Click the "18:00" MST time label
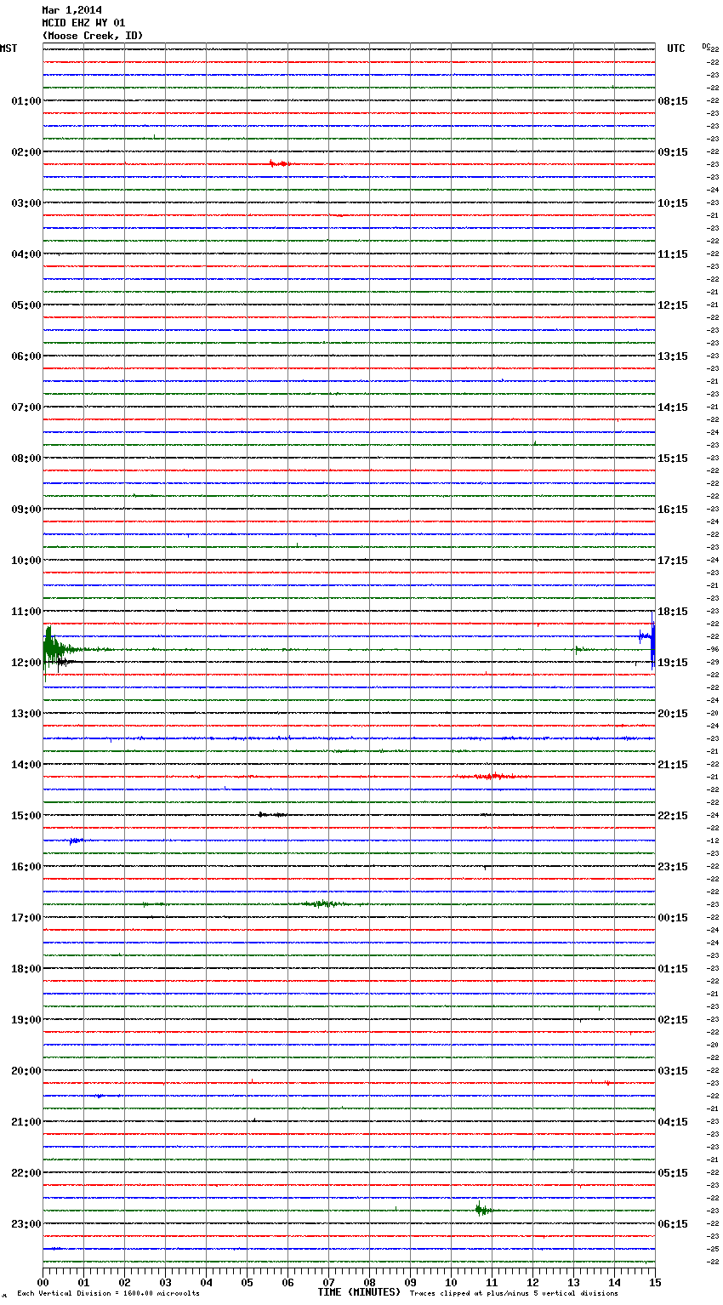 pyautogui.click(x=26, y=969)
